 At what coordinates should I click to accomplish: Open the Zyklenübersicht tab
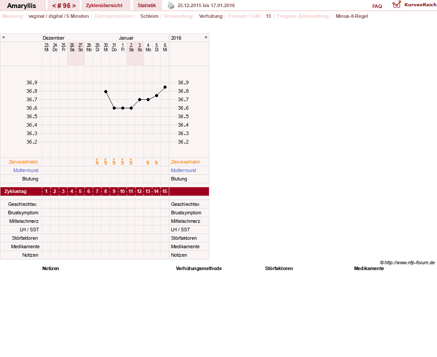[104, 6]
